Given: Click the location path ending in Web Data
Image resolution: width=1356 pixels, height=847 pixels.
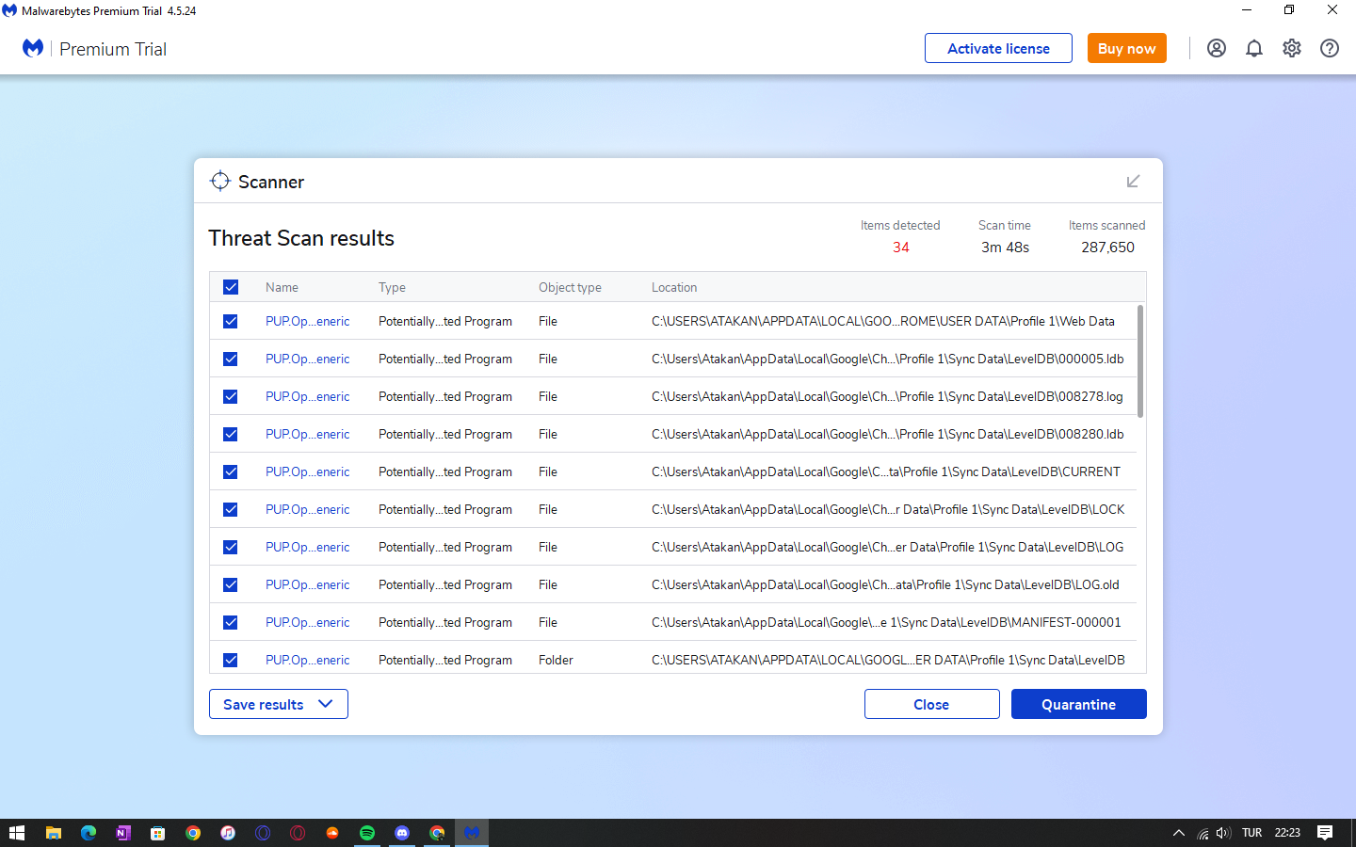Looking at the screenshot, I should [883, 321].
